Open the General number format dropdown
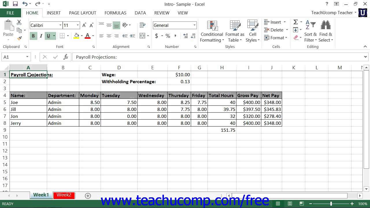The width and height of the screenshot is (370, 208). point(195,25)
